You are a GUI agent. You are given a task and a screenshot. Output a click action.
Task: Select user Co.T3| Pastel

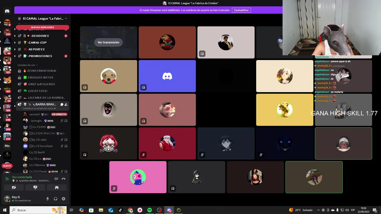tap(46, 171)
